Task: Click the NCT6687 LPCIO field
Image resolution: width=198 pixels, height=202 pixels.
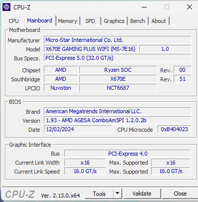Action: pyautogui.click(x=118, y=88)
